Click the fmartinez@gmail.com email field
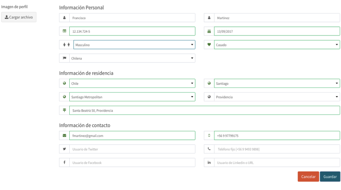 (132, 136)
